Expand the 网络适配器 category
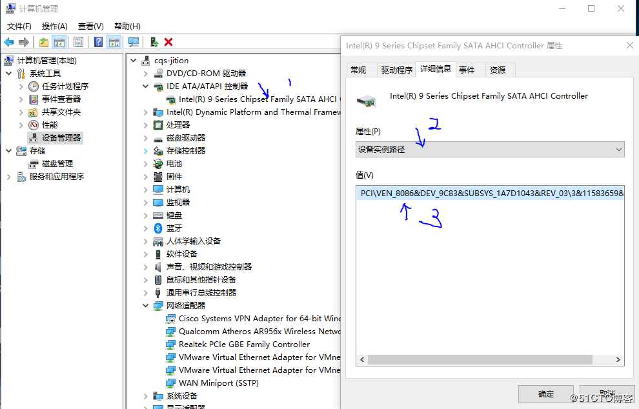Image resolution: width=639 pixels, height=409 pixels. coord(146,305)
